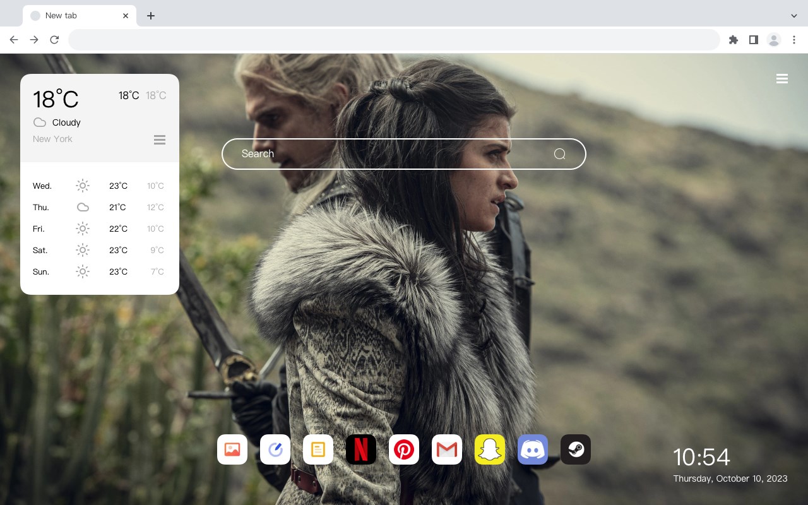The image size is (808, 505).
Task: Open the yellow notes shortcut icon
Action: click(318, 449)
